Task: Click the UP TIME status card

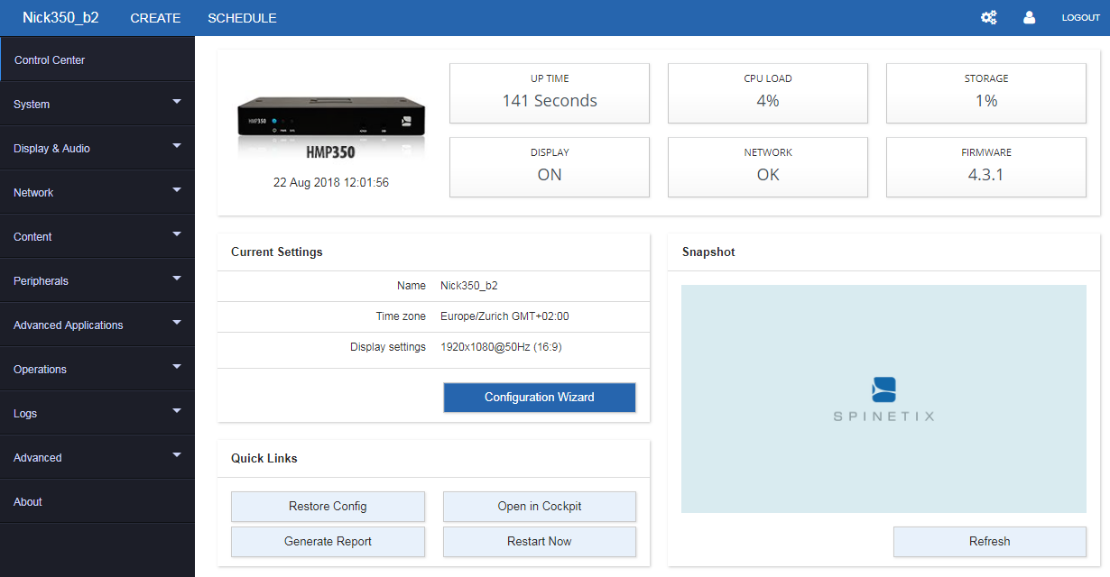Action: point(550,93)
